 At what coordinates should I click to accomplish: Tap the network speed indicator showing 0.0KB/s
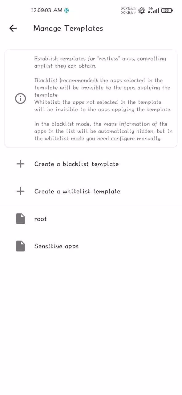127,10
